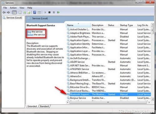Click Disabled startup type of Bonjour Service
Screen dimensions: 156x114
pyautogui.click(x=124, y=98)
